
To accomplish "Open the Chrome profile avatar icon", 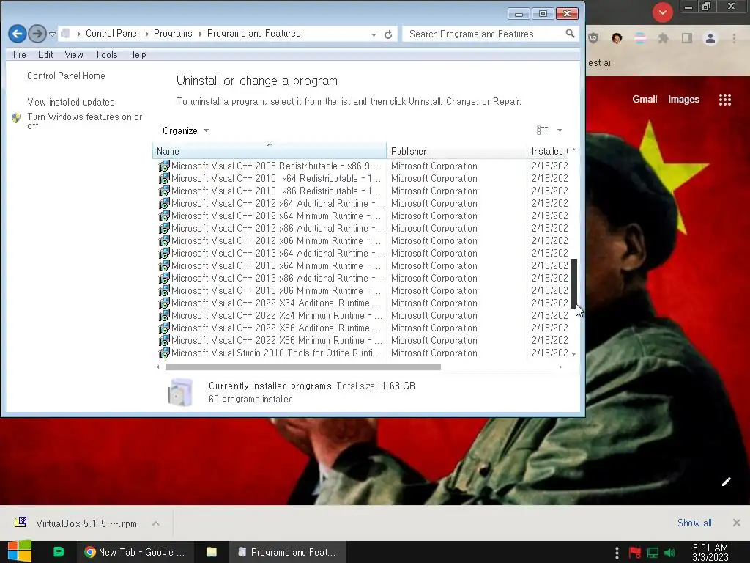I will tap(710, 38).
